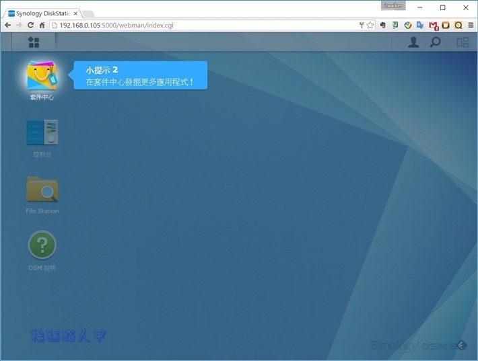Open the magnifier extension icon beside the menu
The image size is (478, 361).
458,26
